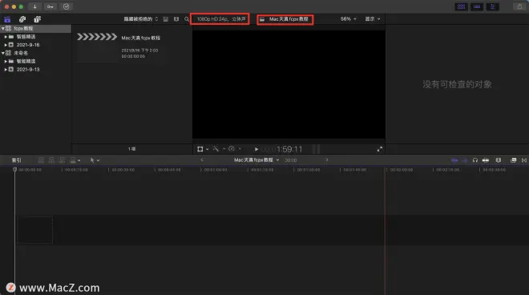The image size is (529, 295).
Task: Toggle snapping in timeline
Action: pos(486,160)
